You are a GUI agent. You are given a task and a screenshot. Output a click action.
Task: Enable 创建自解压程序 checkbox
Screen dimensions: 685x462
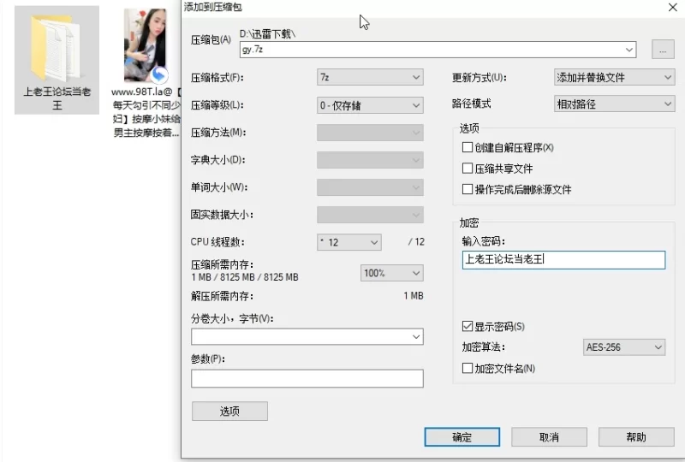tap(467, 147)
